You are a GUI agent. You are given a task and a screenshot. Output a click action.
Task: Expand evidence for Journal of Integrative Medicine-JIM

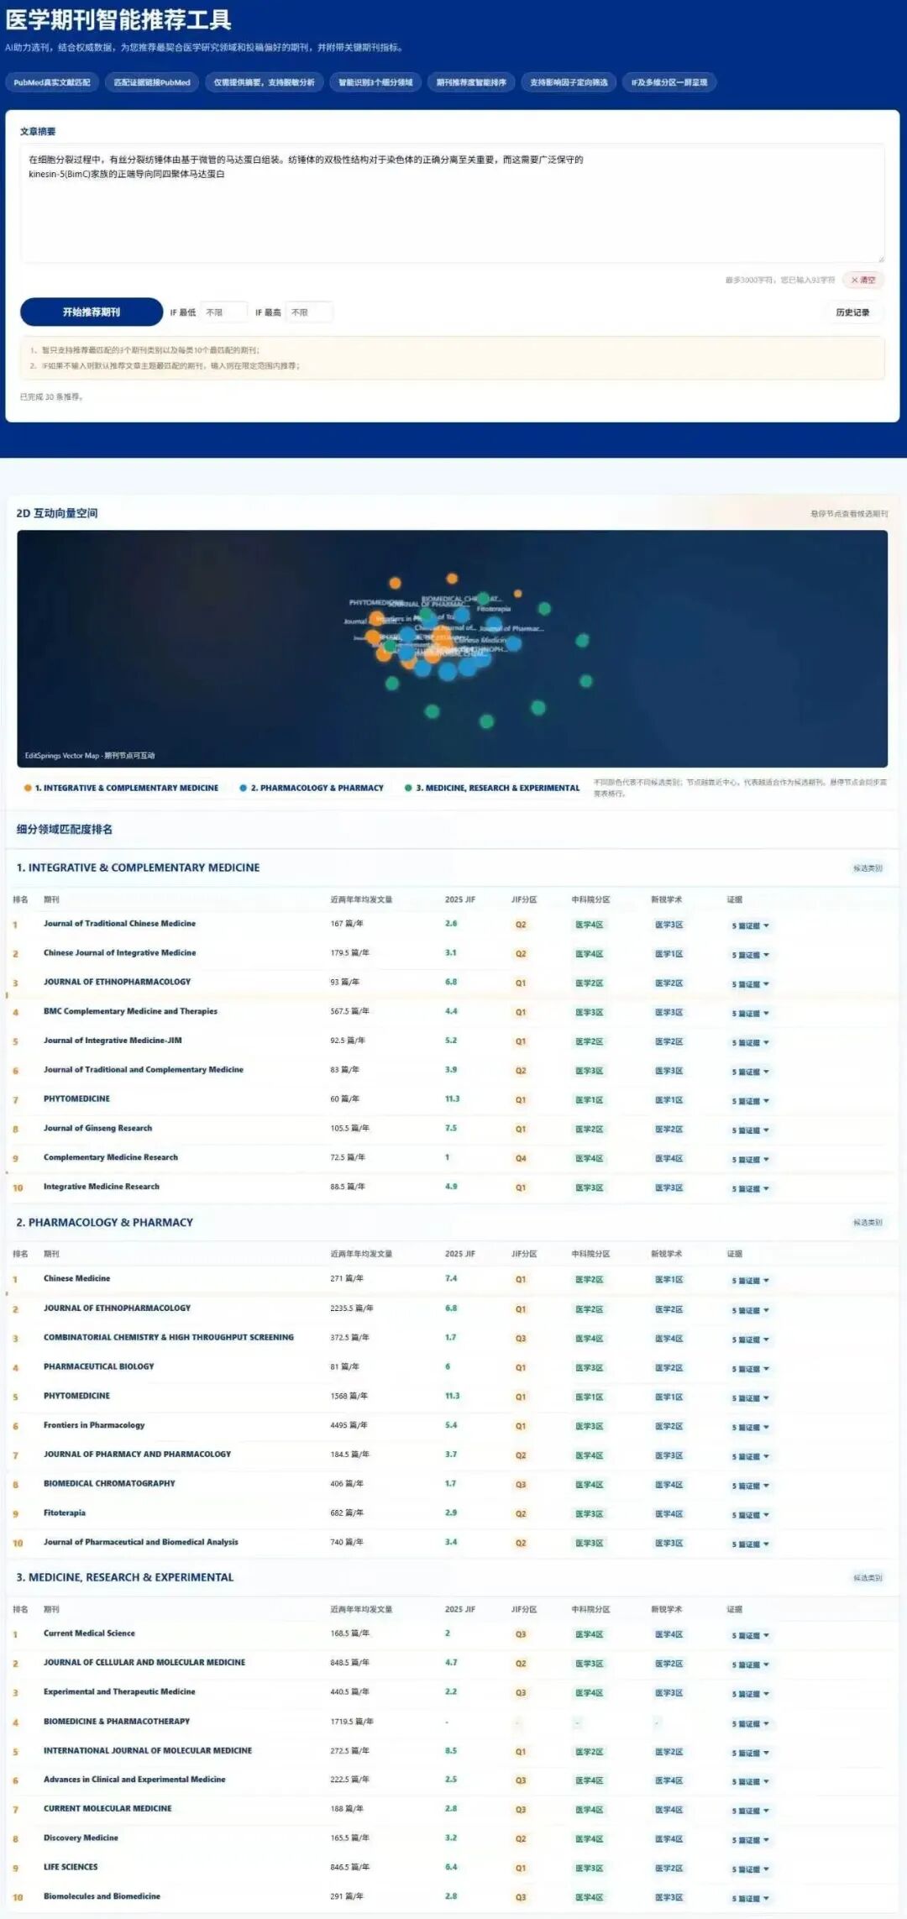(x=750, y=1042)
